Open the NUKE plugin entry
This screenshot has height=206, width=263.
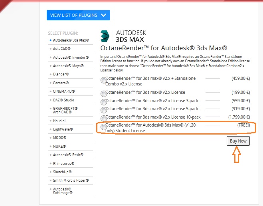tap(59, 146)
